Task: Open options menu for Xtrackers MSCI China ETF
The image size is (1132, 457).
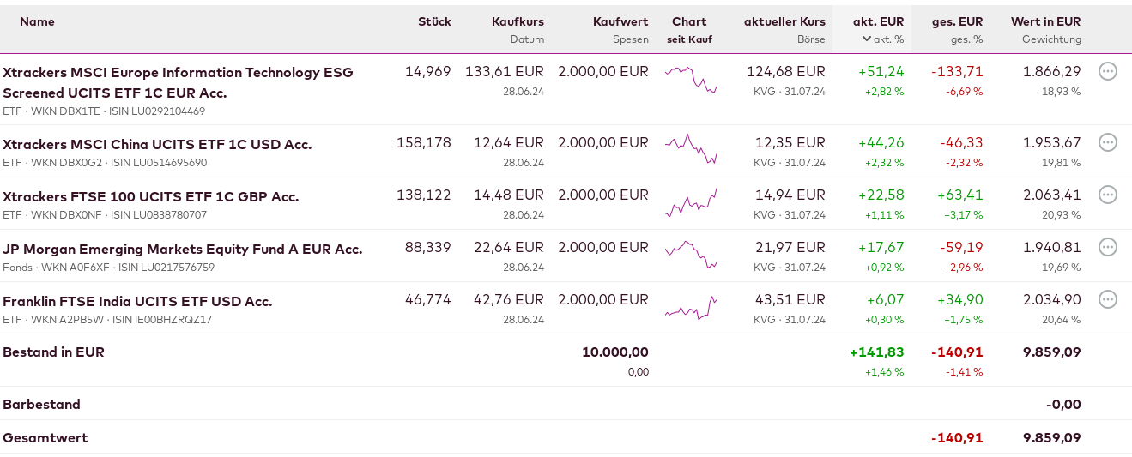Action: pyautogui.click(x=1108, y=142)
